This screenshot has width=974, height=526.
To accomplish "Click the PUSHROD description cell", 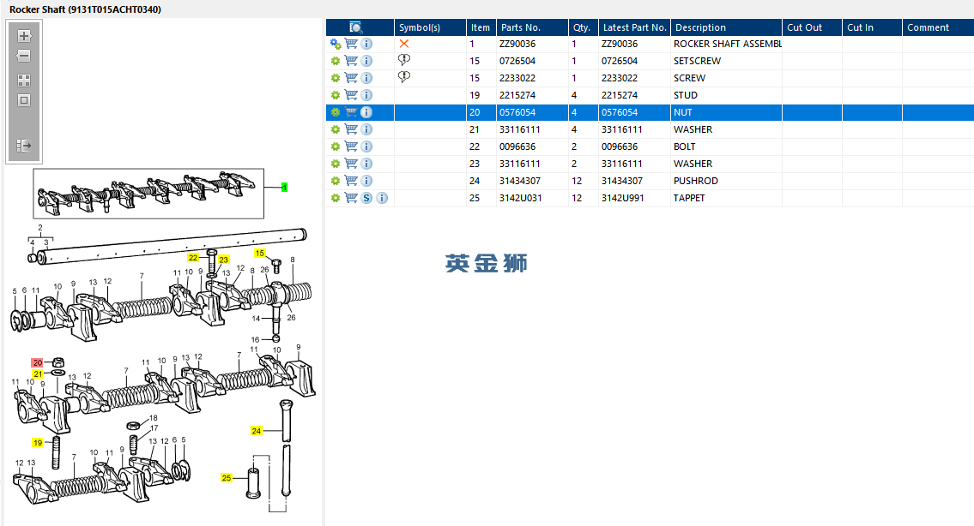I will (x=726, y=181).
